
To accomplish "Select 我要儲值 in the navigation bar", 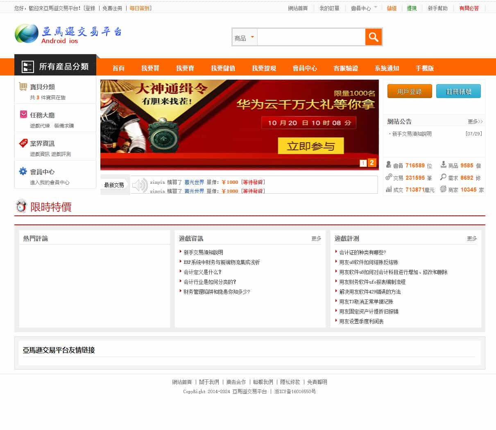I will [x=223, y=68].
